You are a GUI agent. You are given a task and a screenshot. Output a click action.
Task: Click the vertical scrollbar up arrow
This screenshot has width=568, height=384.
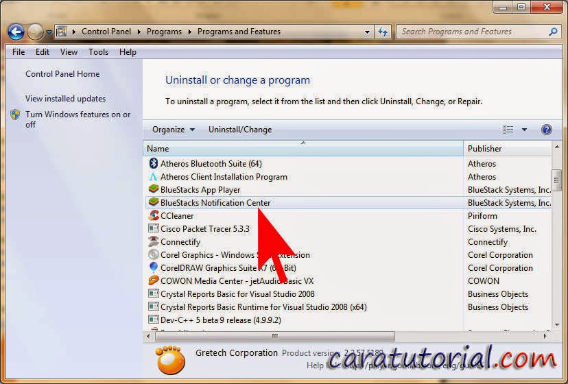pos(557,147)
